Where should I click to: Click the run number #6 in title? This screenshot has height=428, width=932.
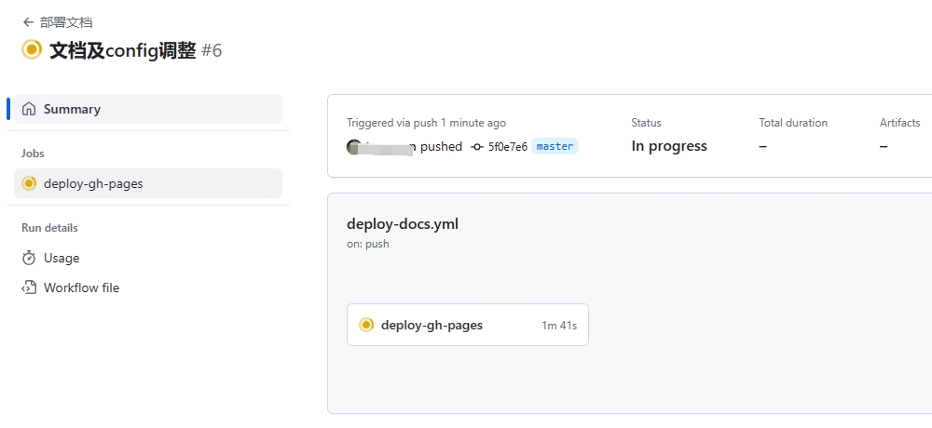point(212,50)
